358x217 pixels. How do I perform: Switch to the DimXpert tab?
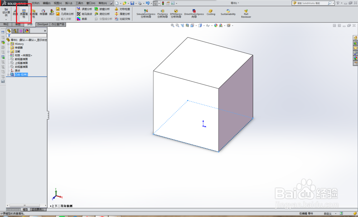tap(43, 24)
